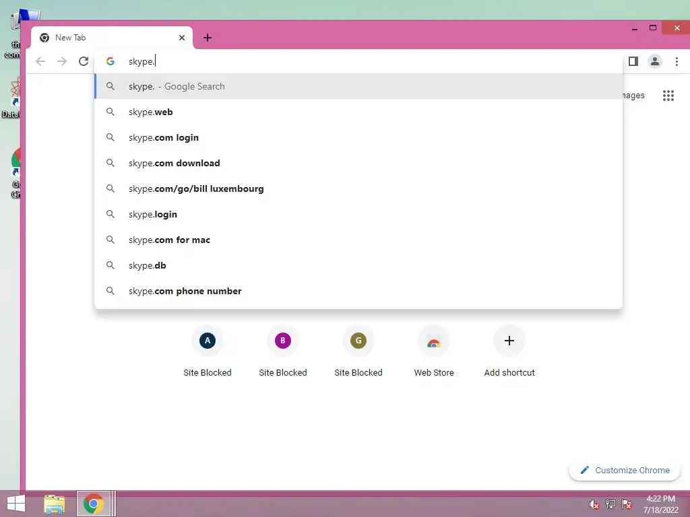Open the side panel icon

point(633,61)
